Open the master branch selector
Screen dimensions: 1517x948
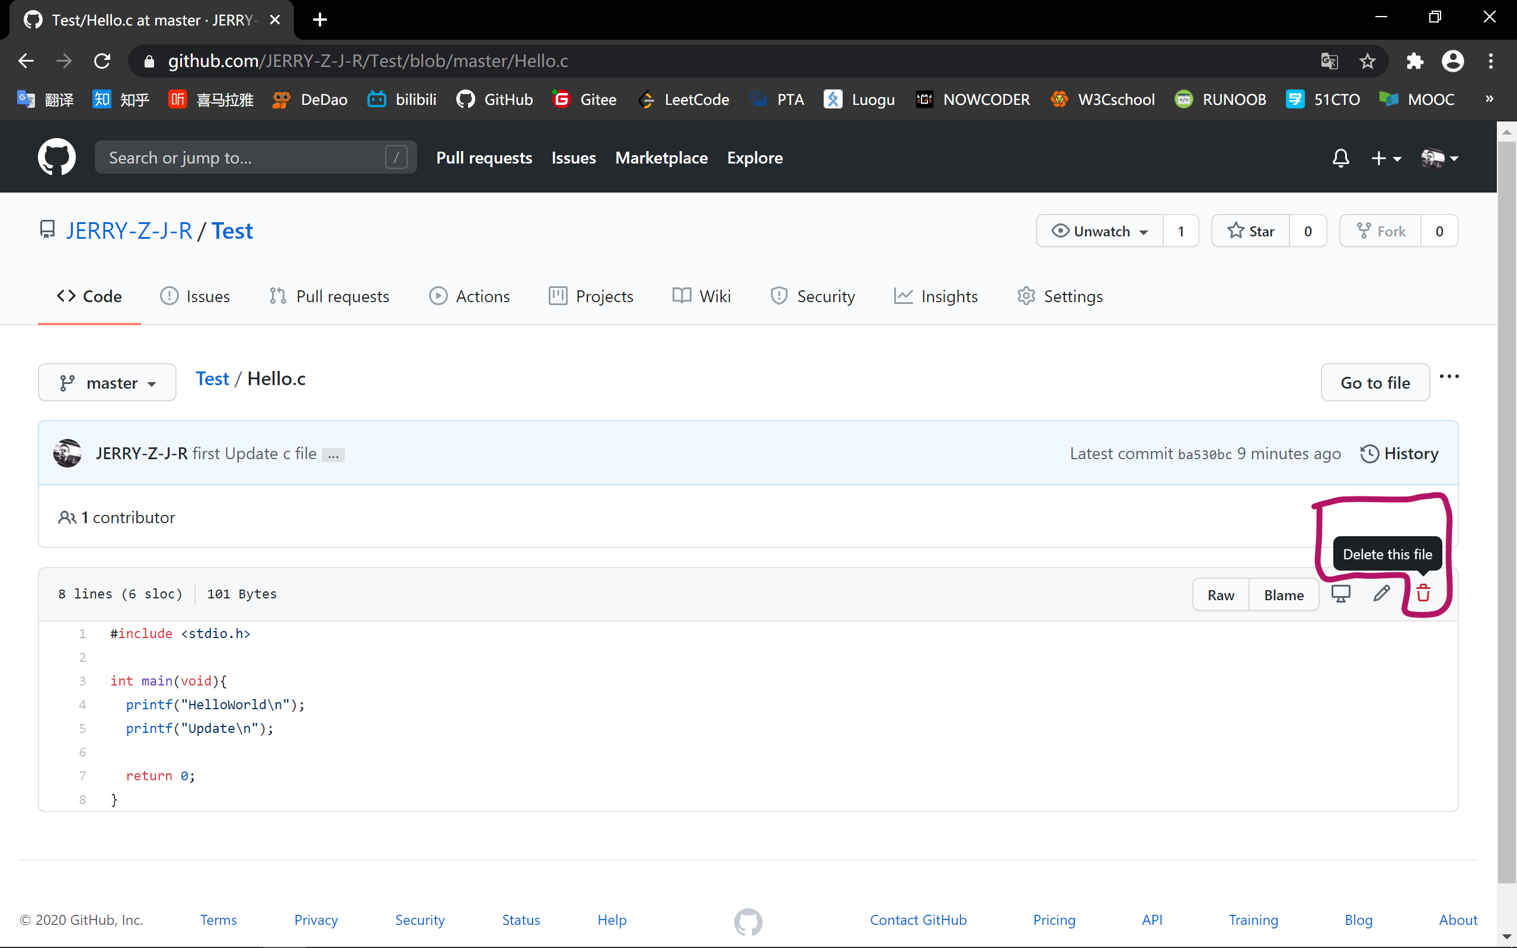pos(107,383)
